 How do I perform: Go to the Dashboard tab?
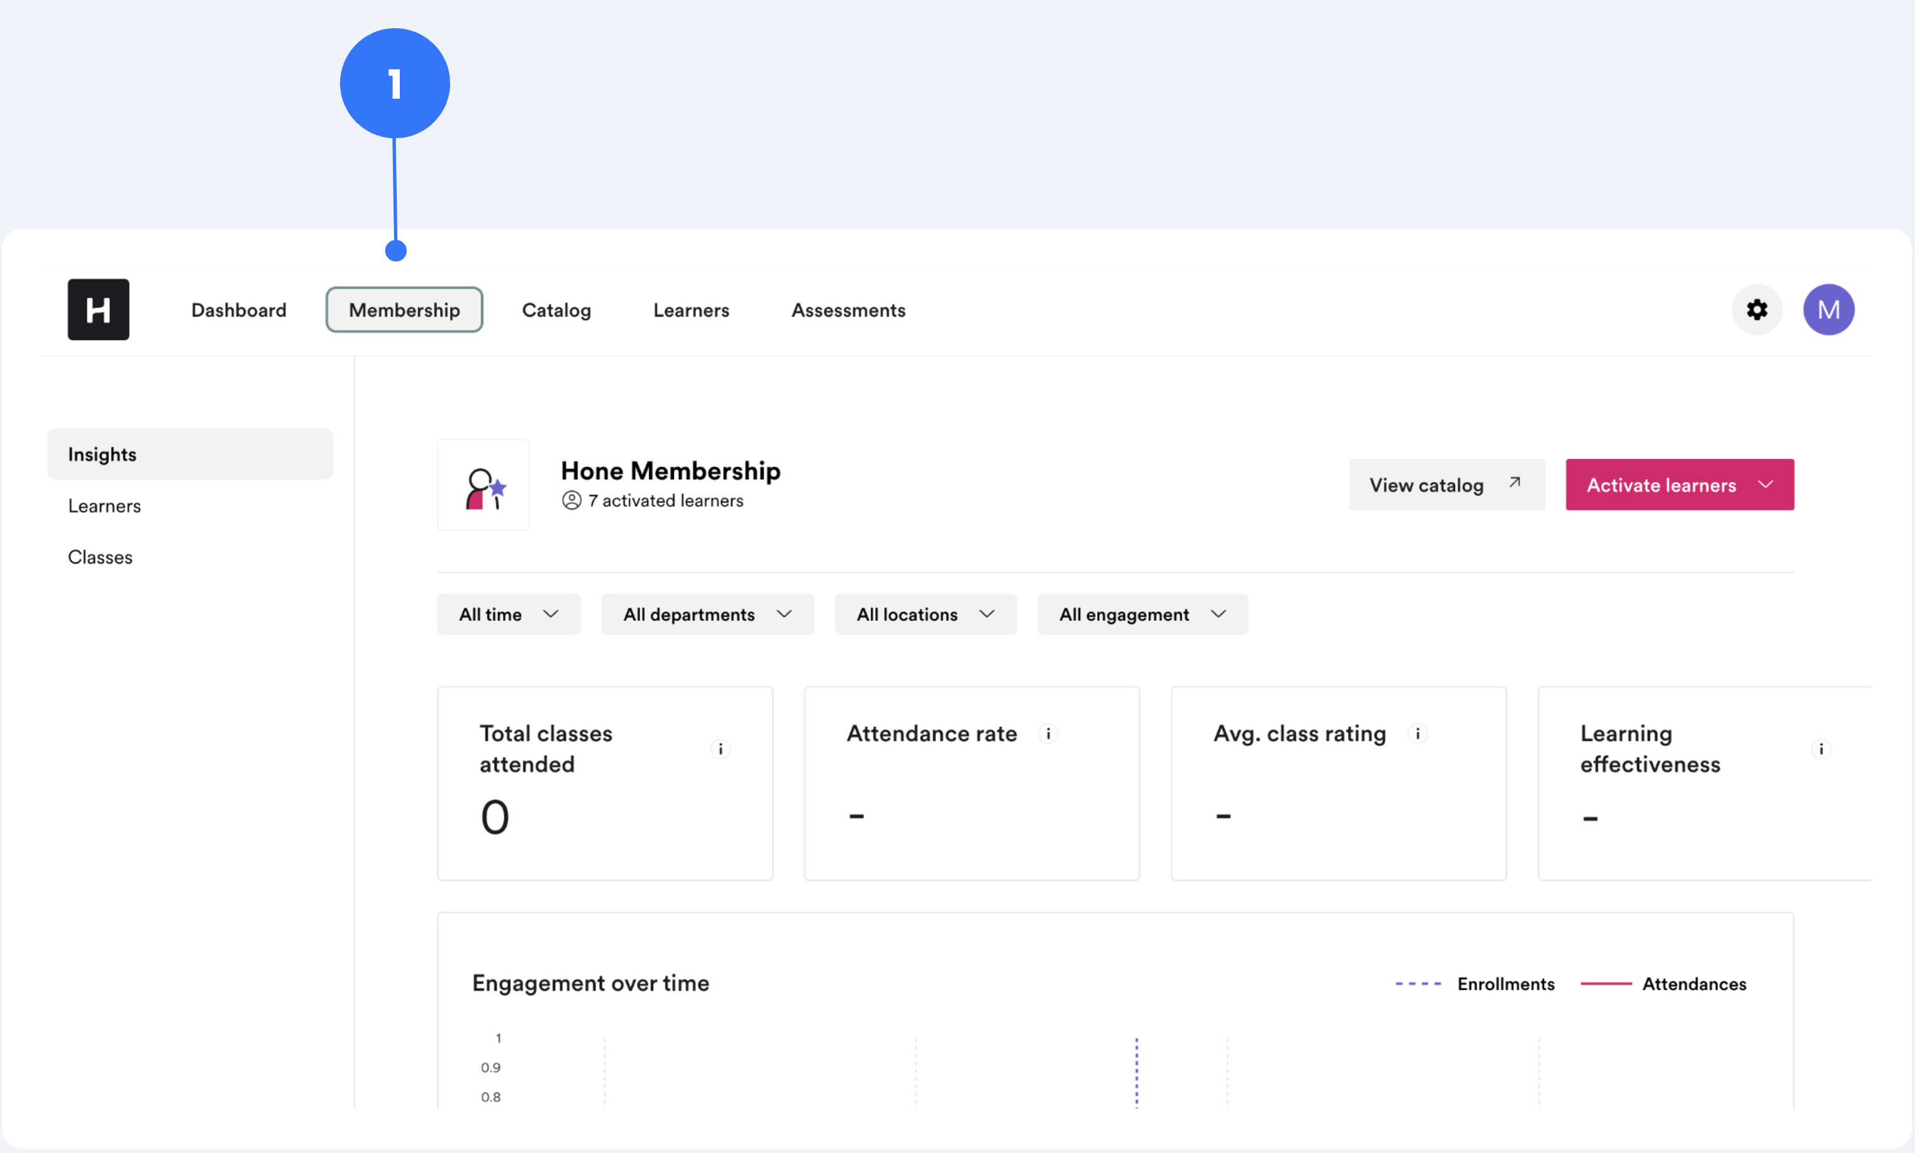pyautogui.click(x=238, y=310)
